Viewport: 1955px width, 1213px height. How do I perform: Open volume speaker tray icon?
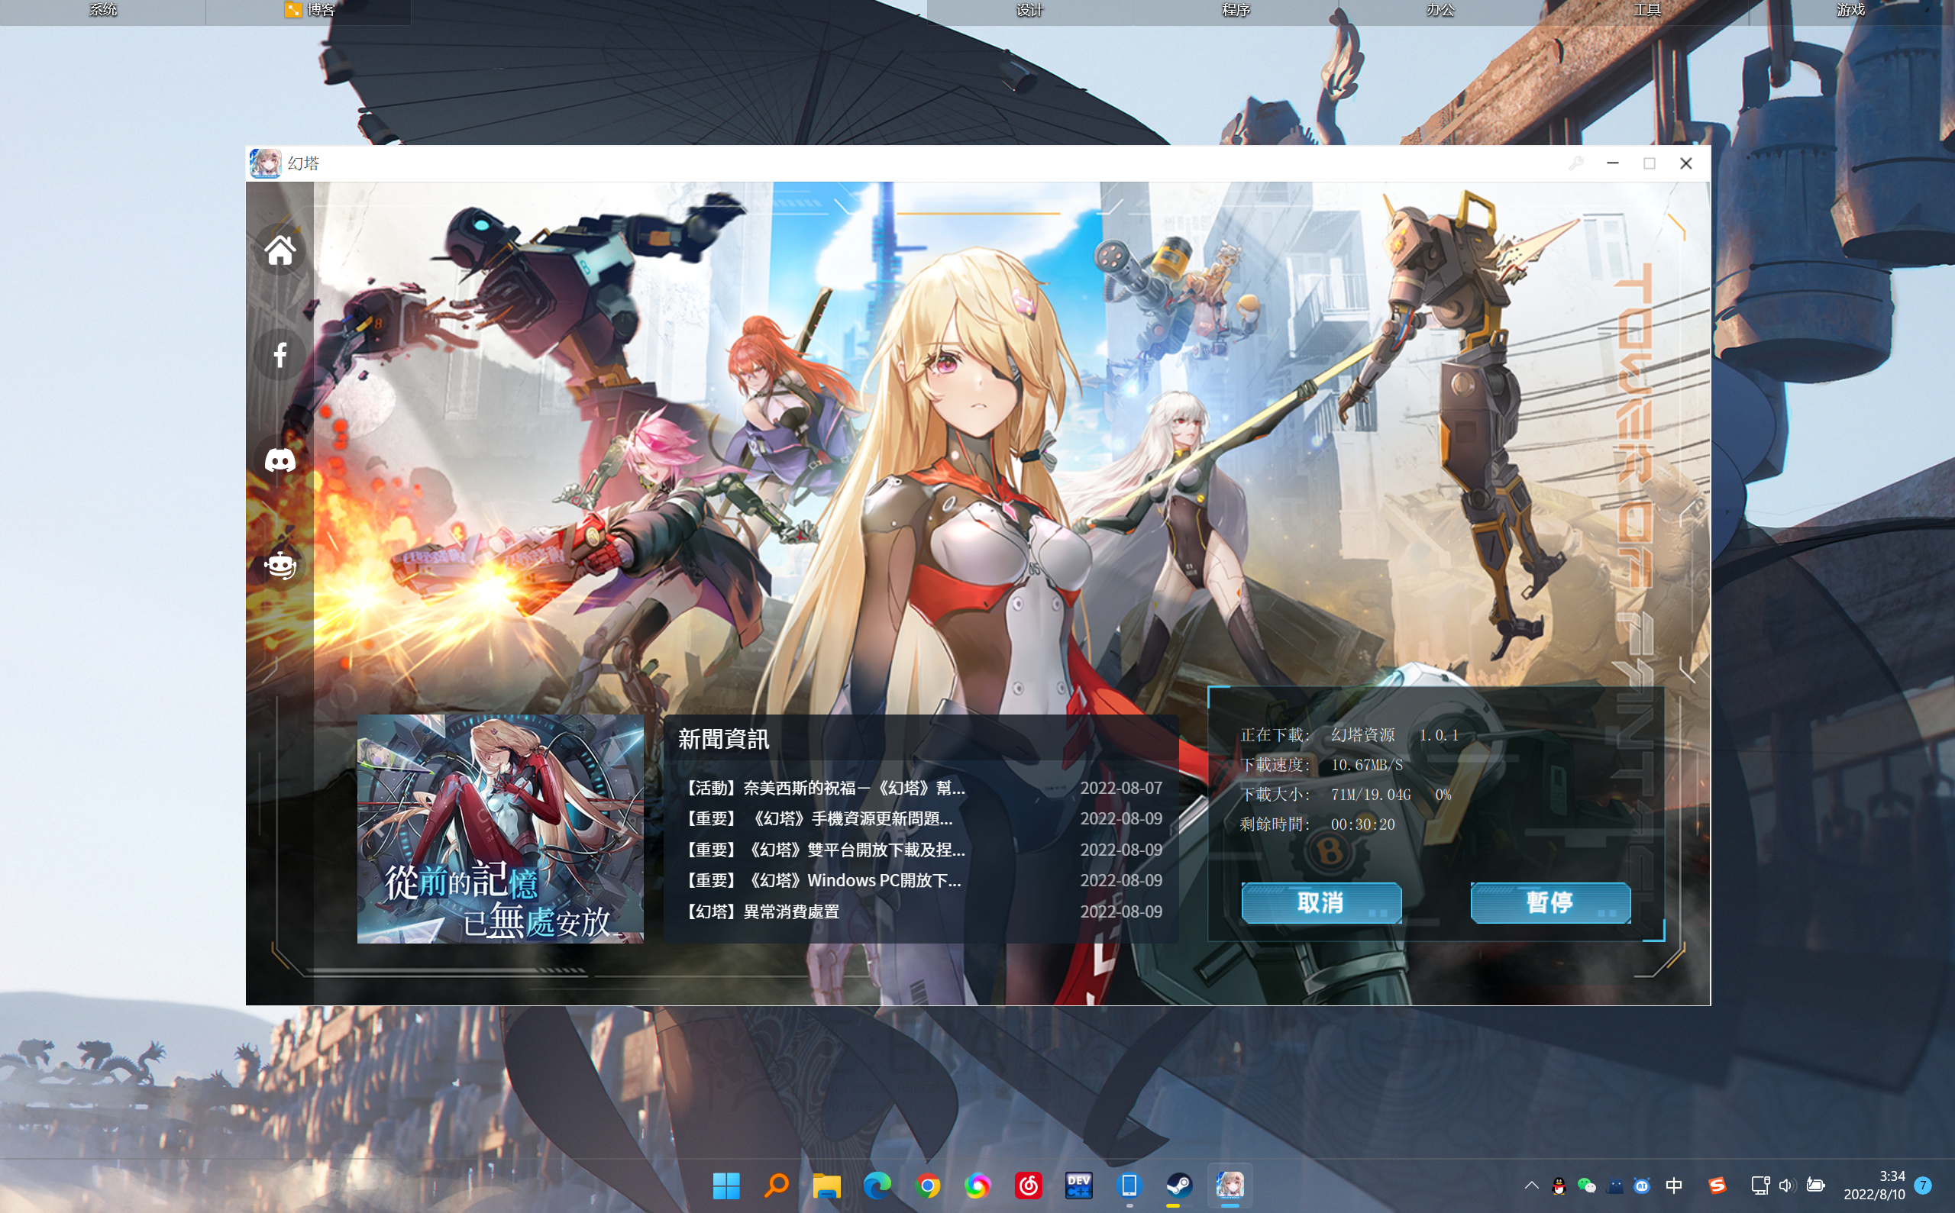click(1785, 1185)
